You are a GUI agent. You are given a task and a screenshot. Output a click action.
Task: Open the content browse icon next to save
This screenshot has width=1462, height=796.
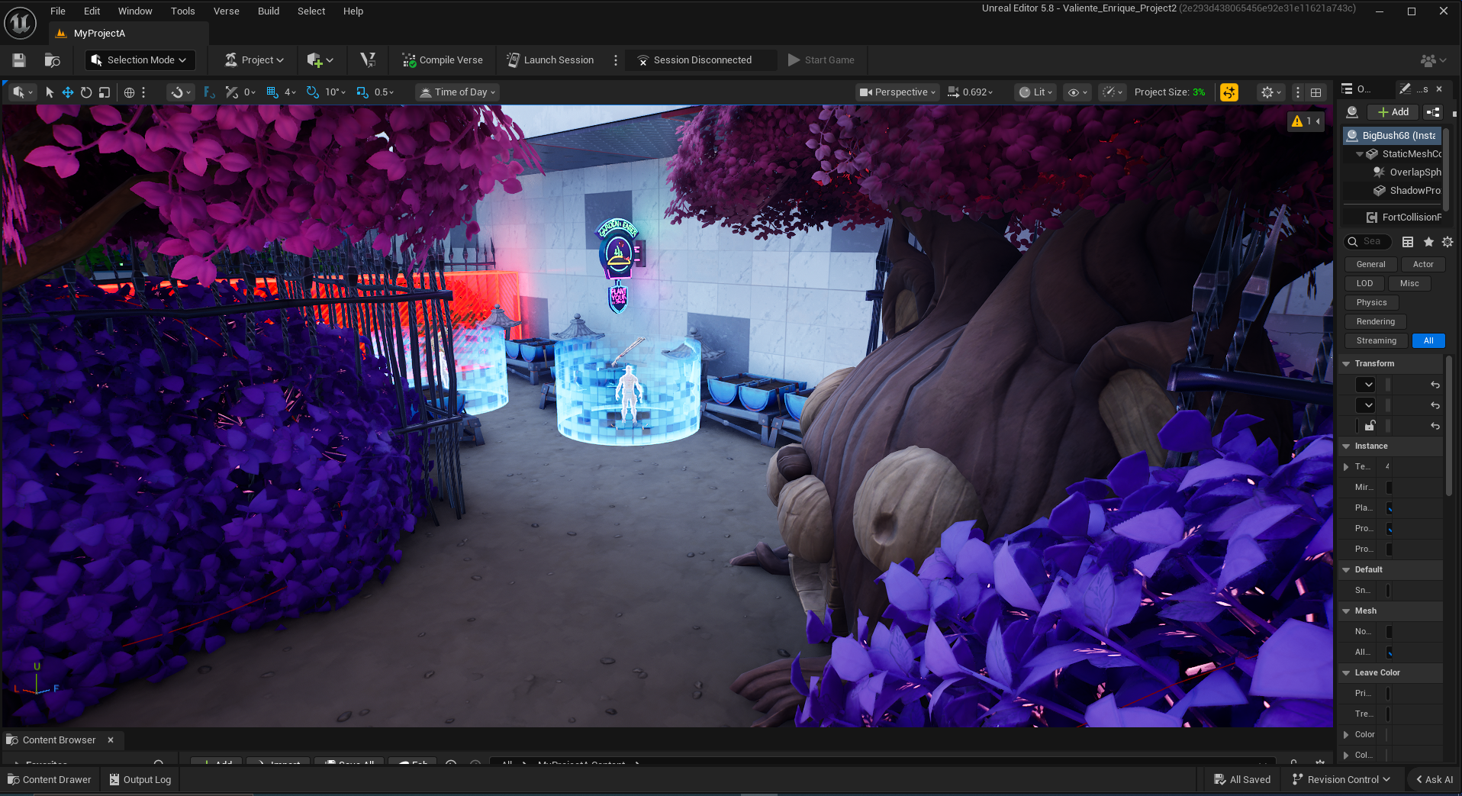(53, 60)
